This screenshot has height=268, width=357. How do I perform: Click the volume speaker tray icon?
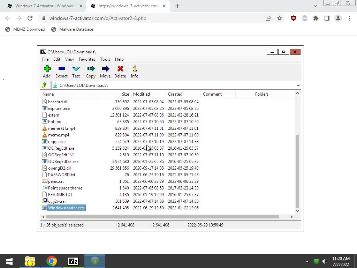(325, 261)
